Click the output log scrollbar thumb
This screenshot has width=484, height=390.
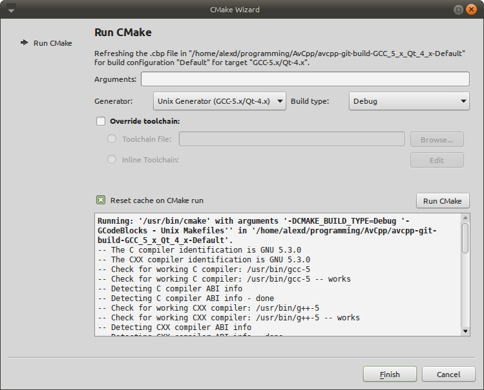465,238
